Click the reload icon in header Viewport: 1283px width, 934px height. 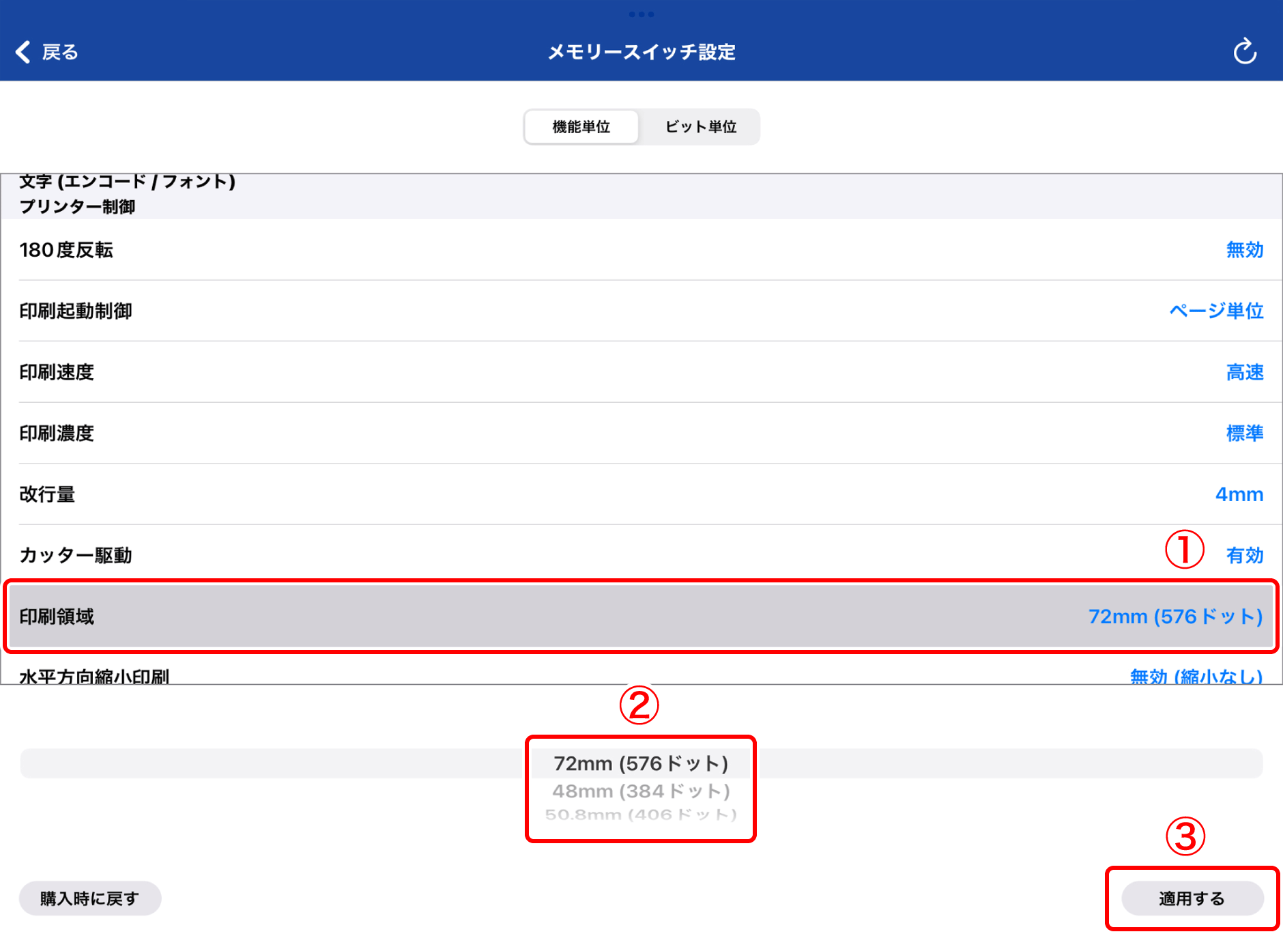click(x=1244, y=52)
